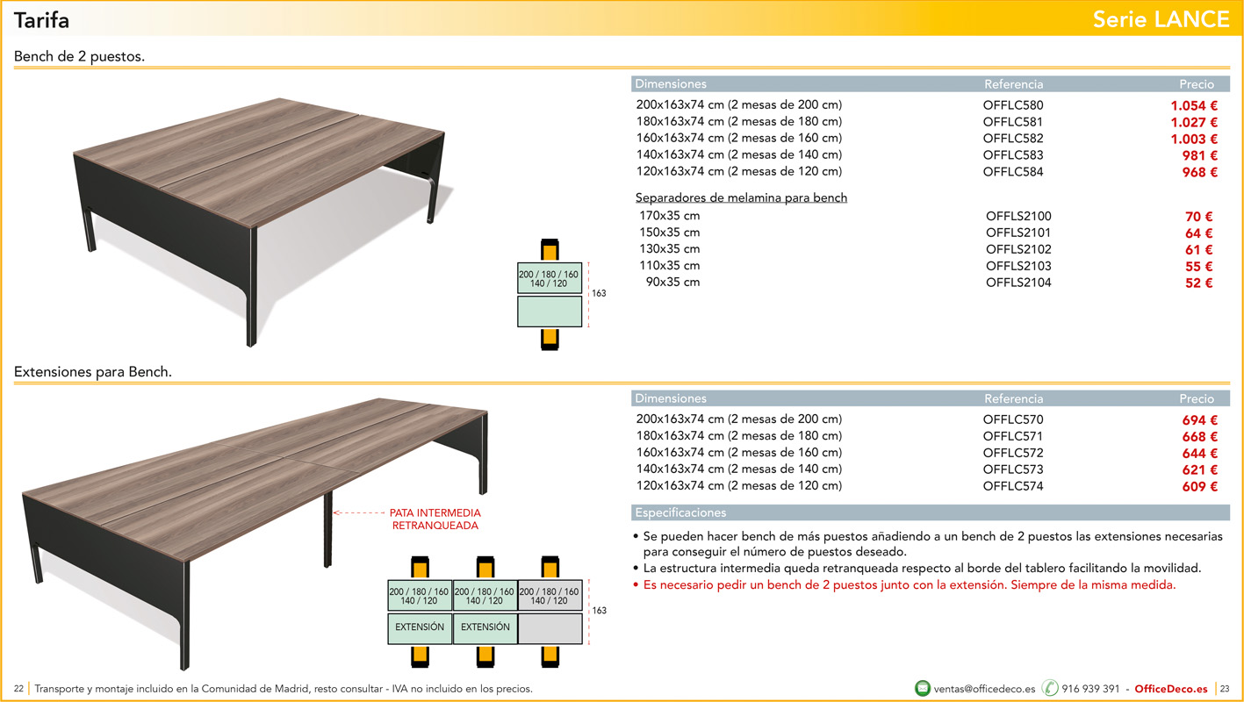Click the underlined Separadores de melamina heading

tap(741, 198)
